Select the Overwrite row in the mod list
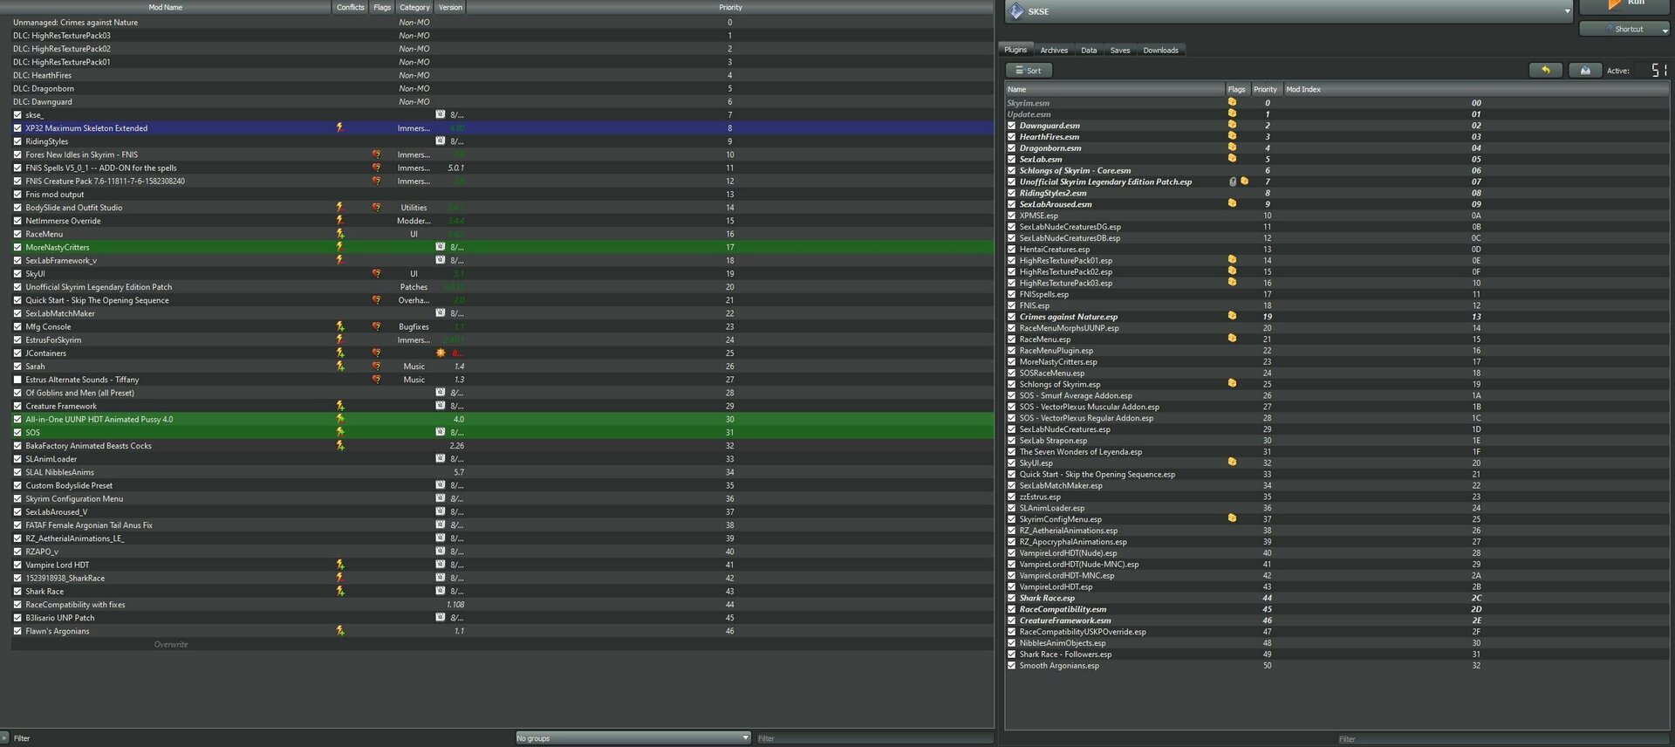 point(502,644)
